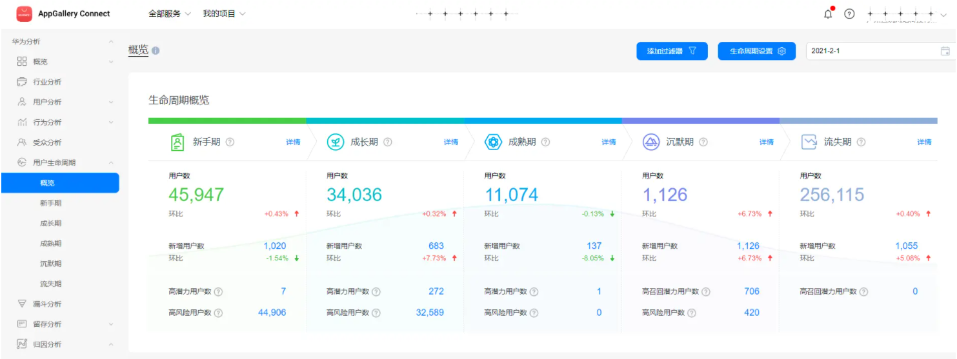The height and width of the screenshot is (359, 957).
Task: Click help icon for 成长期 高潜力用户数
Action: [376, 292]
